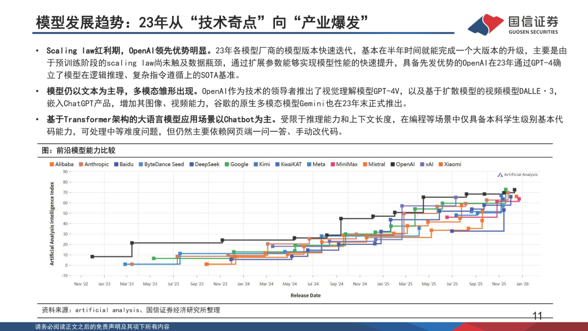This screenshot has width=588, height=331.
Task: Click the Mar '24 x-axis label
Action: click(267, 284)
